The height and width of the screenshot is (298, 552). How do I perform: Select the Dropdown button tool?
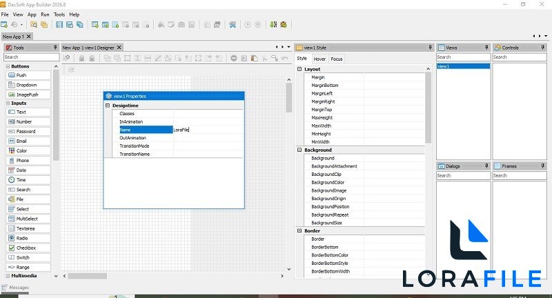(28, 85)
